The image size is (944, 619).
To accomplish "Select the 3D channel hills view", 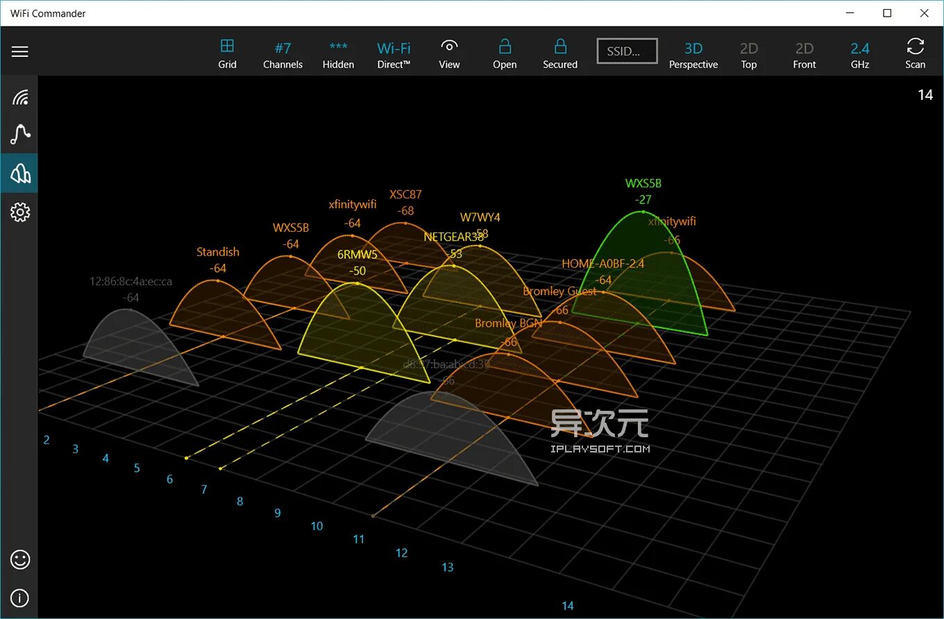I will tap(20, 173).
